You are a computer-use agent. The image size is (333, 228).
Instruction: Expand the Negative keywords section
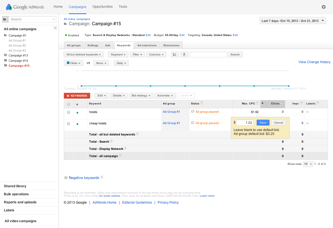[66, 177]
